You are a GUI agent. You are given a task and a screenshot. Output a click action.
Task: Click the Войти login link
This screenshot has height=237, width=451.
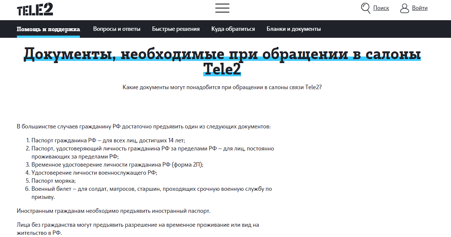420,8
